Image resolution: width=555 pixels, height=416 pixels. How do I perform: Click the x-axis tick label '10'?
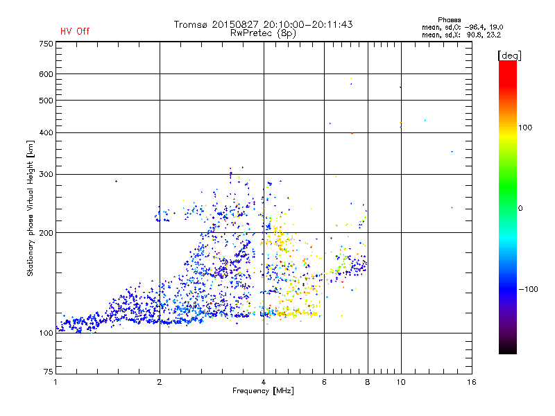click(x=401, y=382)
